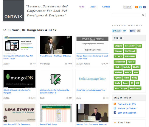
Task: Open Lean Startup 101 For Developers link
Action: [17, 124]
